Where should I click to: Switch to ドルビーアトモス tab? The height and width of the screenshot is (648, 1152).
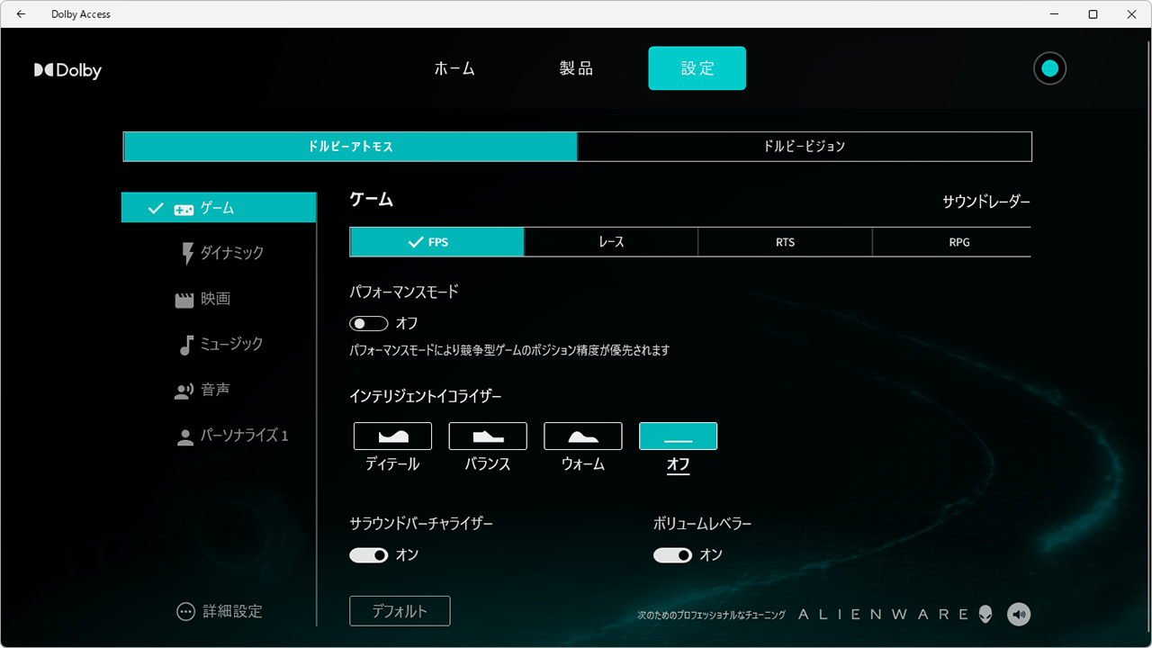point(350,147)
